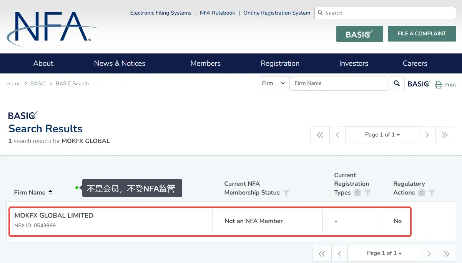This screenshot has width=462, height=263.
Task: Go to BASIC breadcrumb link
Action: tap(38, 83)
